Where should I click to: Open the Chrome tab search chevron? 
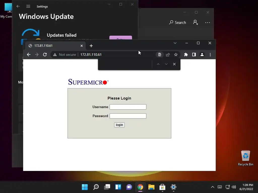(x=175, y=43)
